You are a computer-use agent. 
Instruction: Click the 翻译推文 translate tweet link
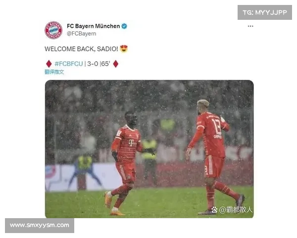click(54, 72)
